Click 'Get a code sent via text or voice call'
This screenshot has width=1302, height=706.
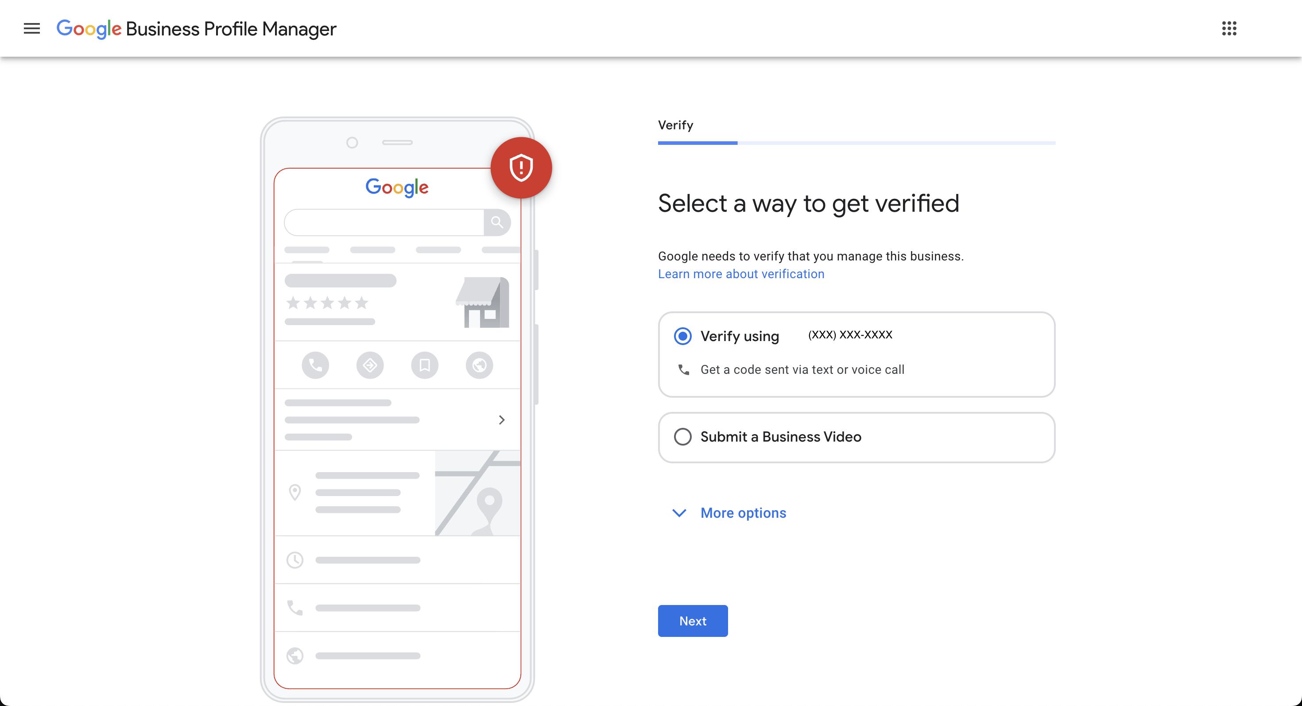(x=802, y=370)
